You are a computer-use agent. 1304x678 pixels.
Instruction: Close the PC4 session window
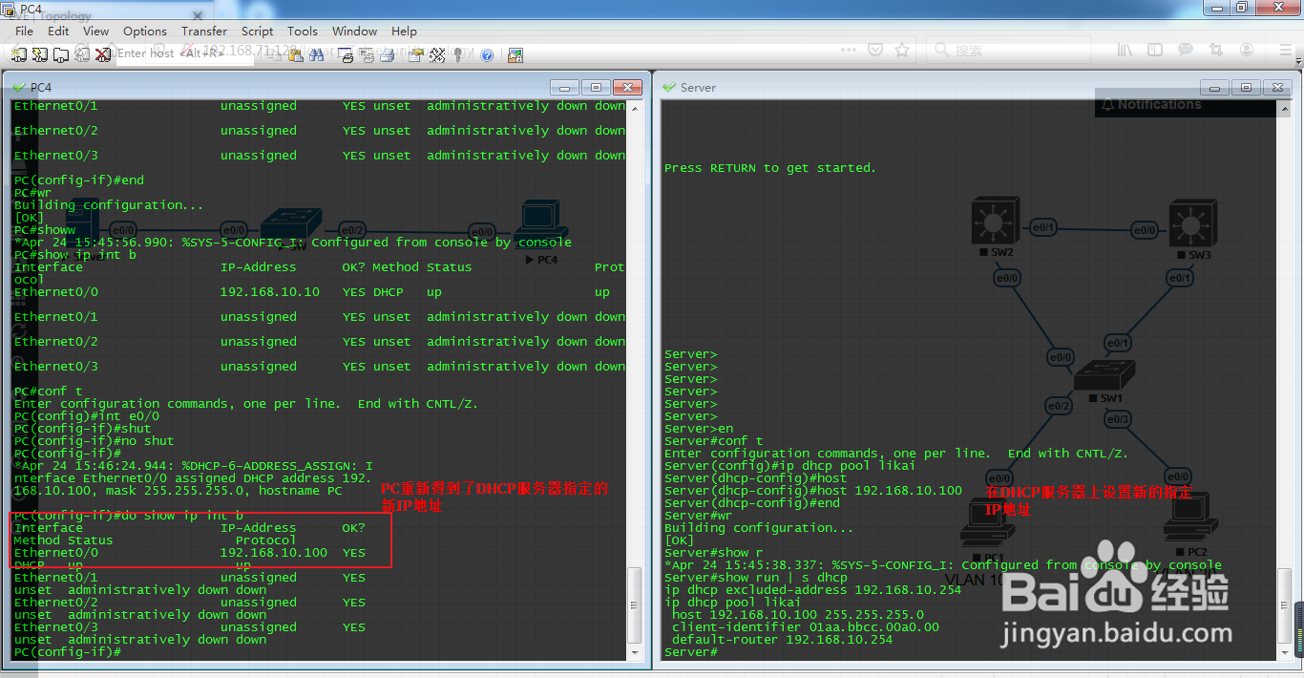pos(626,87)
